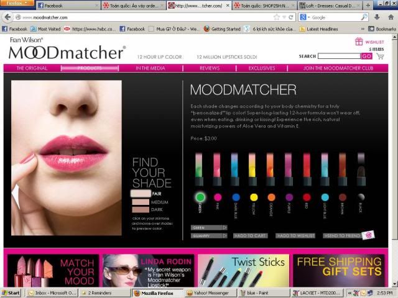Open the Wishlist gift icon

359,42
